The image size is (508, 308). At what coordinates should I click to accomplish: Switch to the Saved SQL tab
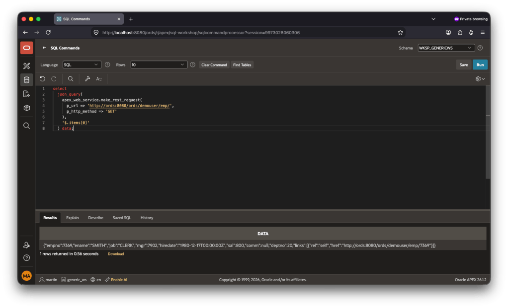point(122,218)
